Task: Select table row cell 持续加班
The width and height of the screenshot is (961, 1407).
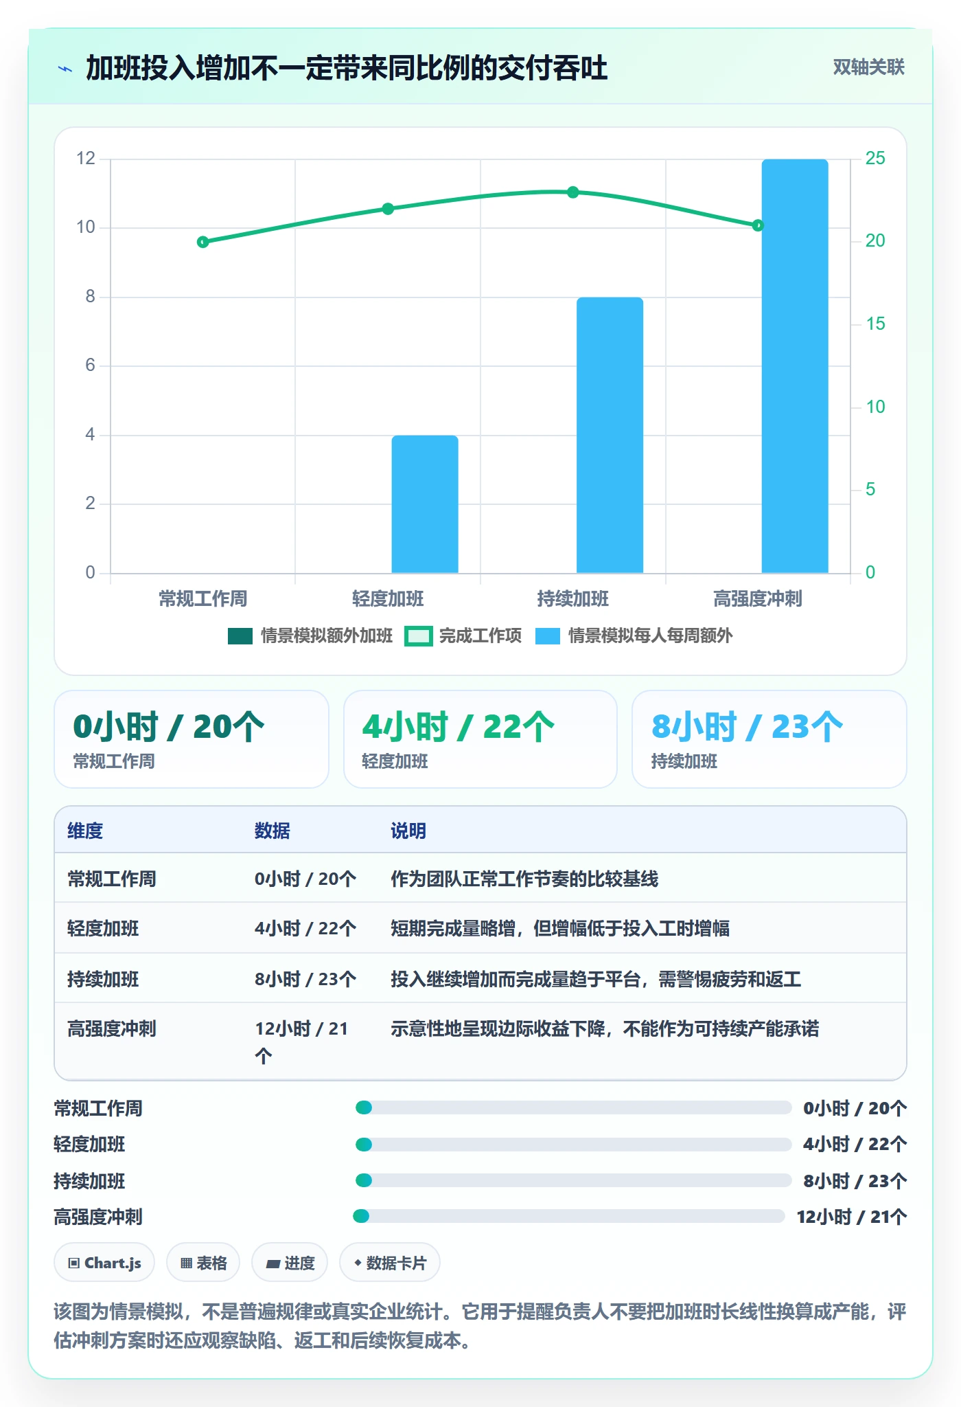Action: (x=103, y=979)
